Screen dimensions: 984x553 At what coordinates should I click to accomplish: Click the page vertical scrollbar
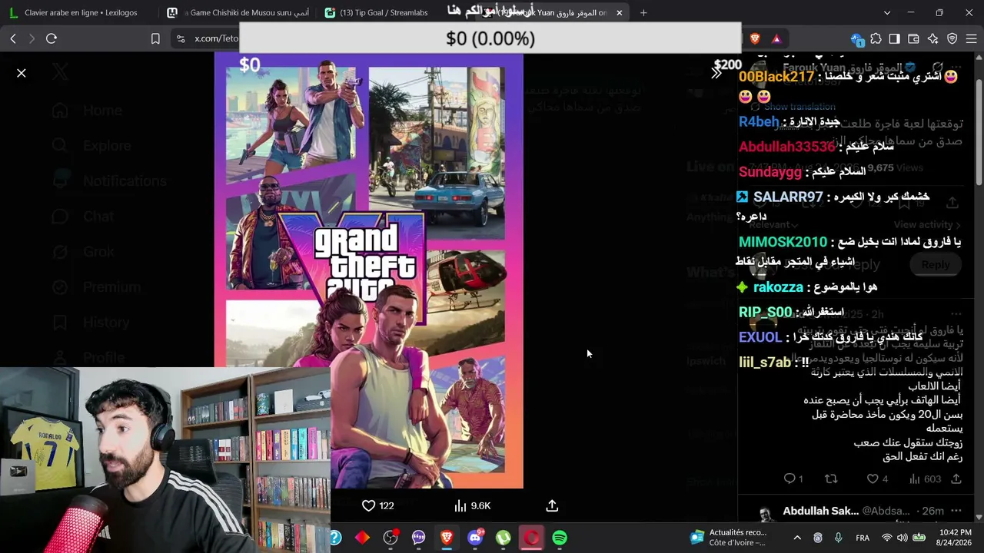979,131
